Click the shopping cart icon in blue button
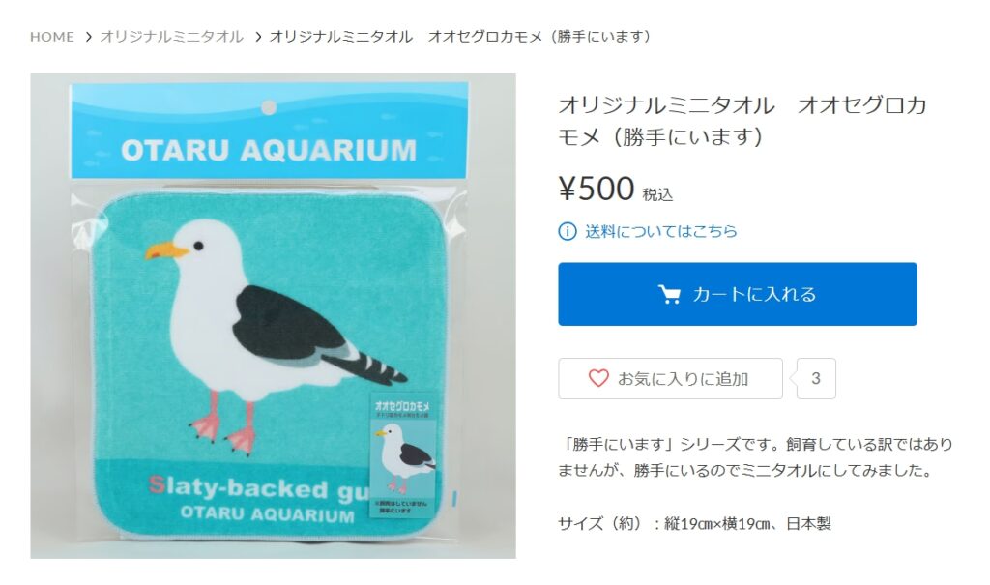990x585 pixels. pos(669,294)
